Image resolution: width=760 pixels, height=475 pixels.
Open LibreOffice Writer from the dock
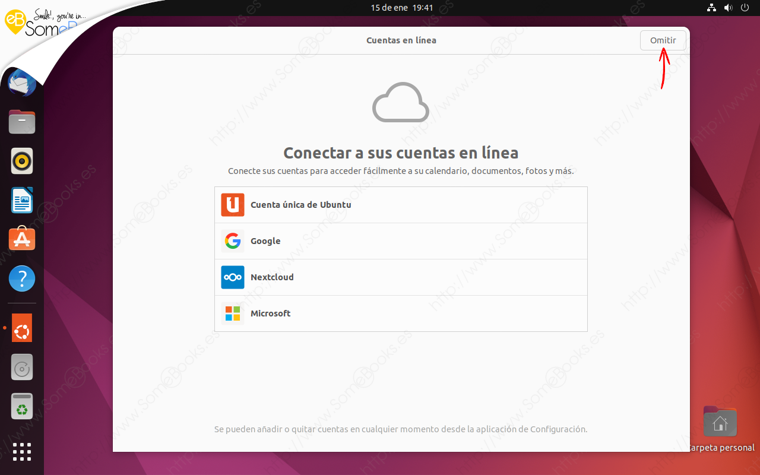coord(21,200)
